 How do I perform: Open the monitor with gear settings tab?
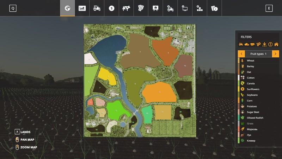click(x=185, y=8)
